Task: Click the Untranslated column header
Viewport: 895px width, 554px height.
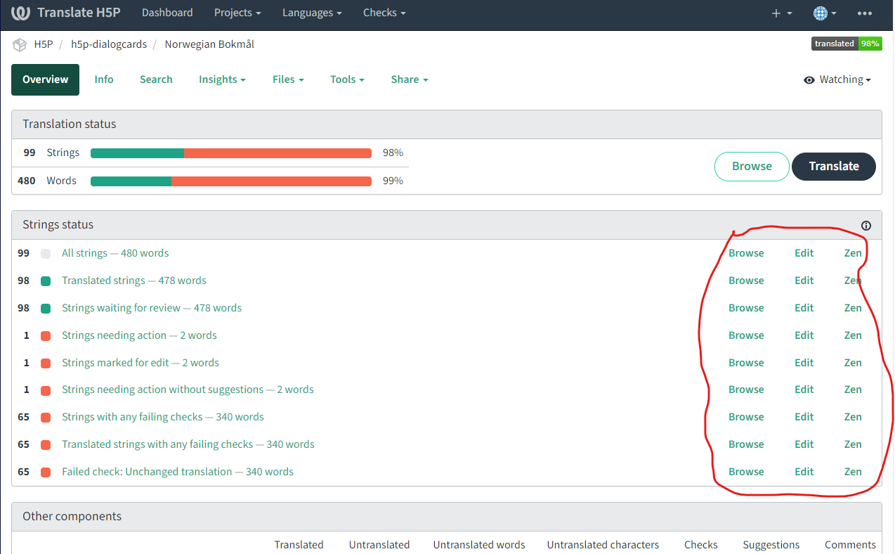Action: coord(379,545)
